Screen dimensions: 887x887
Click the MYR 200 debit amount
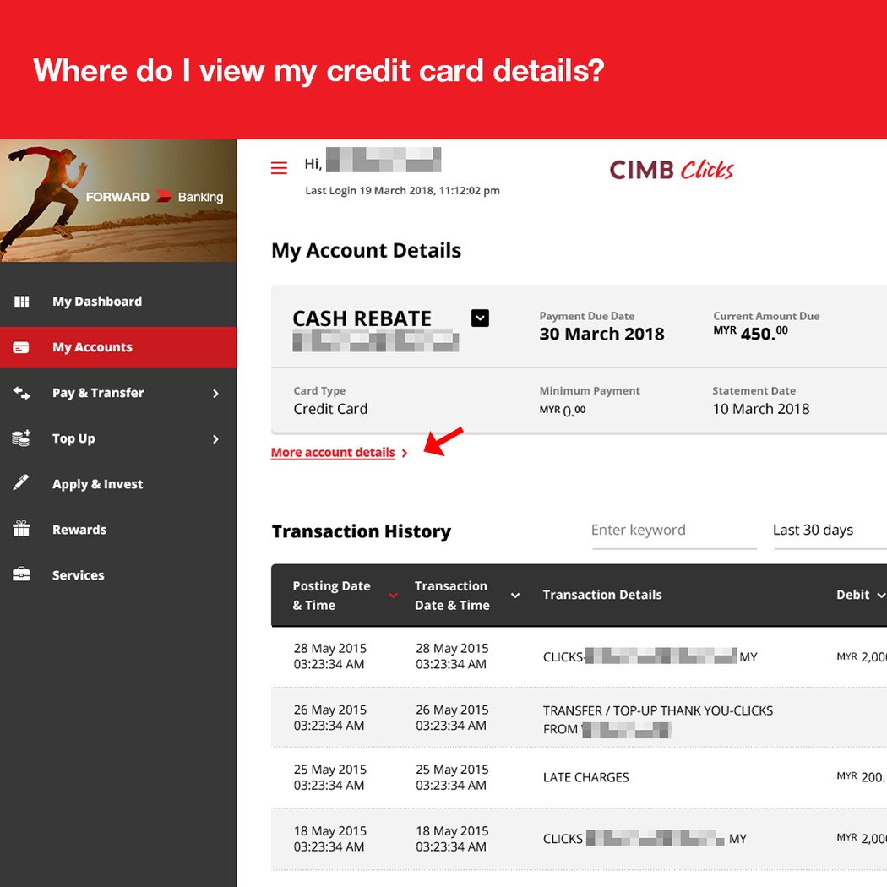point(862,777)
